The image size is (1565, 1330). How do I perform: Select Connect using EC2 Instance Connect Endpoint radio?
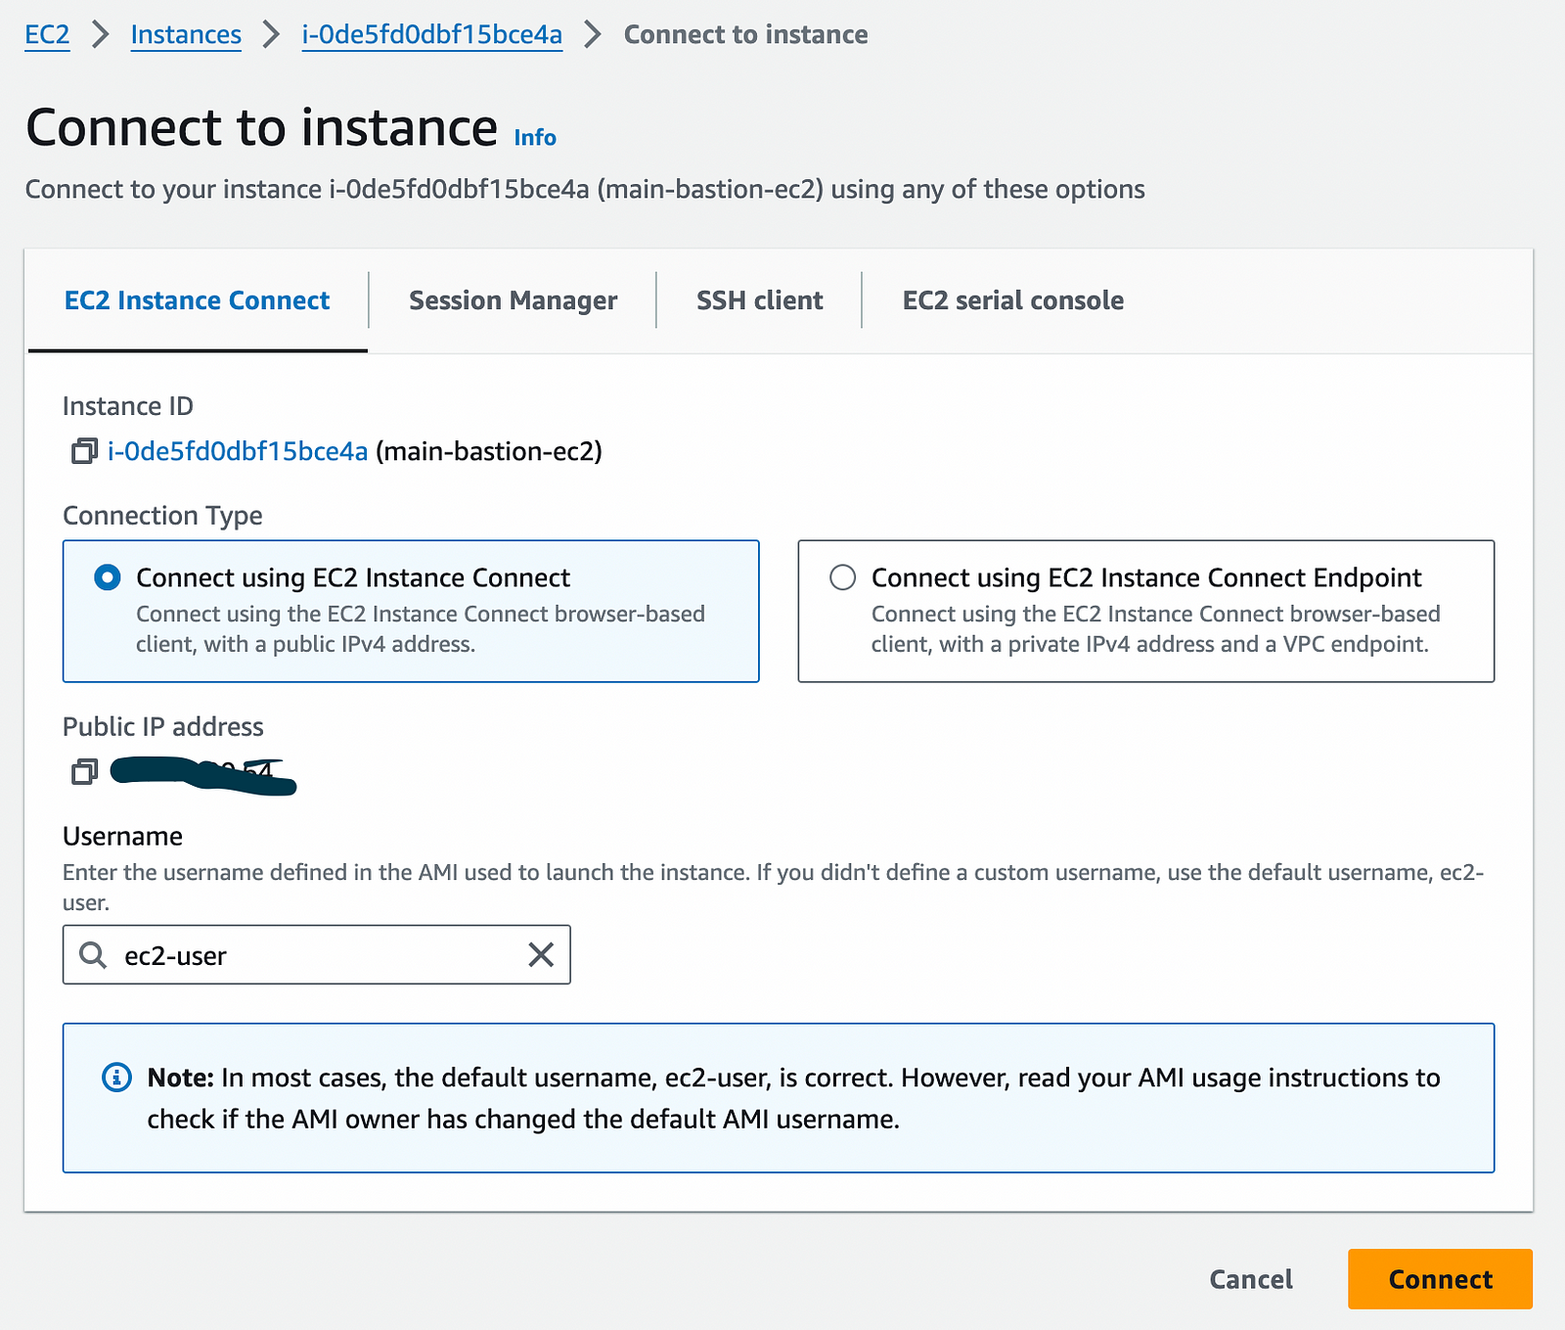tap(842, 577)
